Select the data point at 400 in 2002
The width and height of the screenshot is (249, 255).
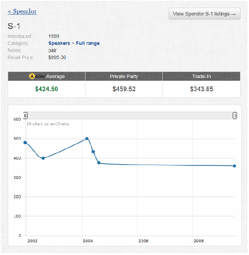coord(43,158)
